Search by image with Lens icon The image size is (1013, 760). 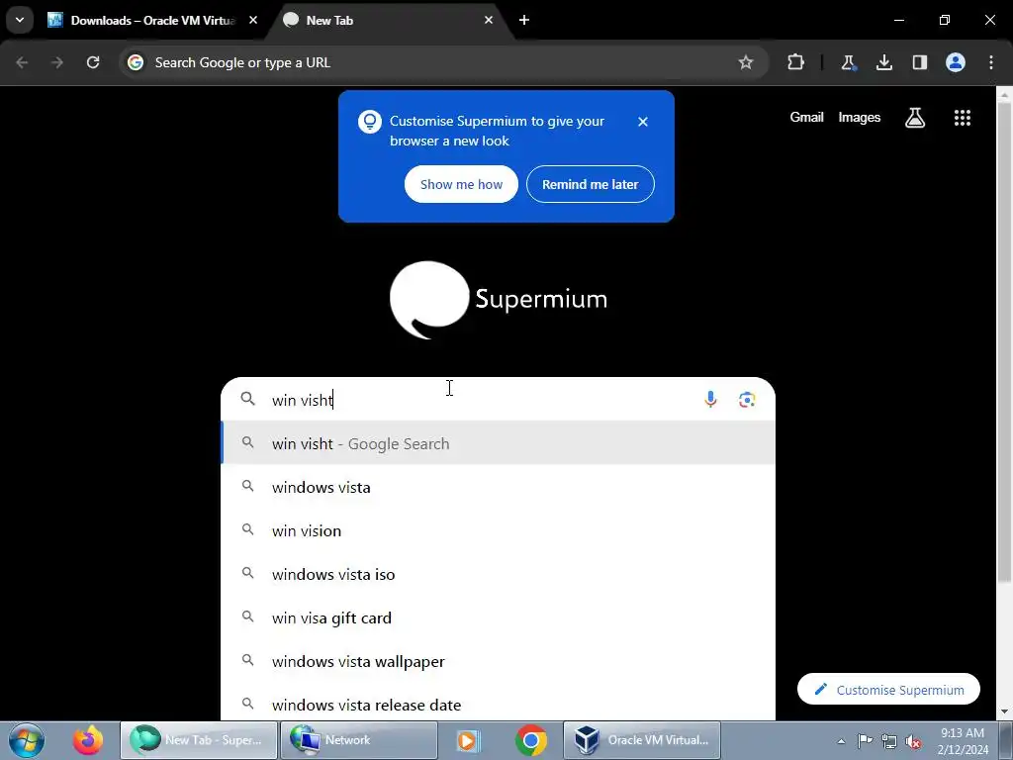point(747,400)
